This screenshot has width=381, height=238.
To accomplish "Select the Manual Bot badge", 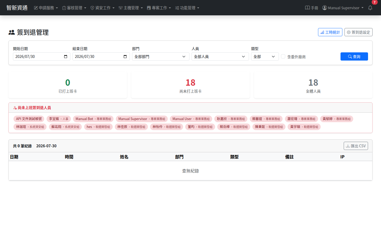I will (x=93, y=119).
